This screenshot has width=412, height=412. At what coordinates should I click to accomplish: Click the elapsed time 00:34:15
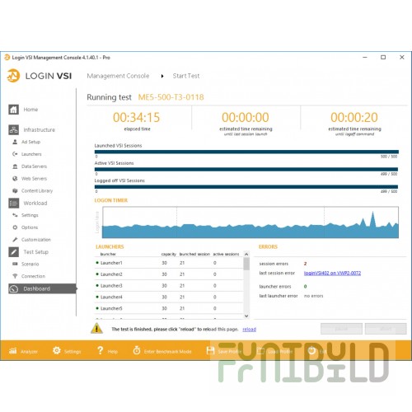[137, 117]
